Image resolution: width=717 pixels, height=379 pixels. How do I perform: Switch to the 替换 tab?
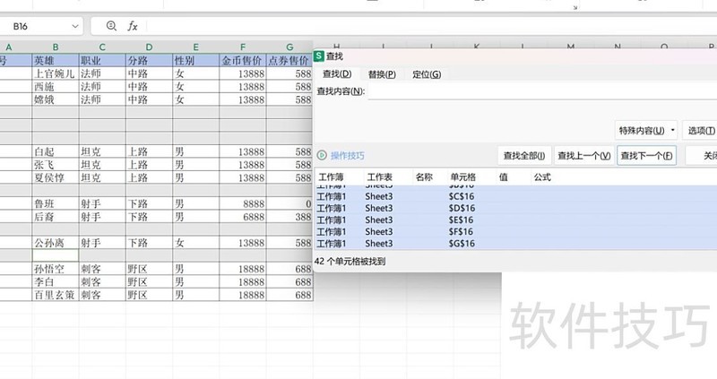tap(382, 74)
